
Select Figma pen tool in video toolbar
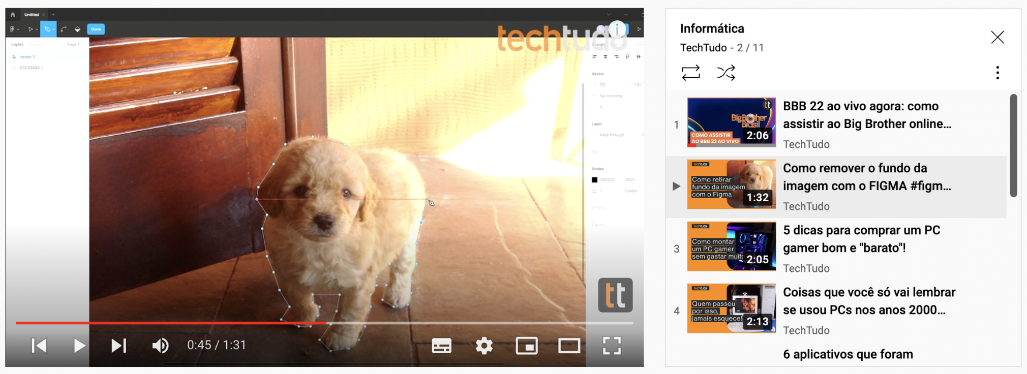pyautogui.click(x=48, y=29)
